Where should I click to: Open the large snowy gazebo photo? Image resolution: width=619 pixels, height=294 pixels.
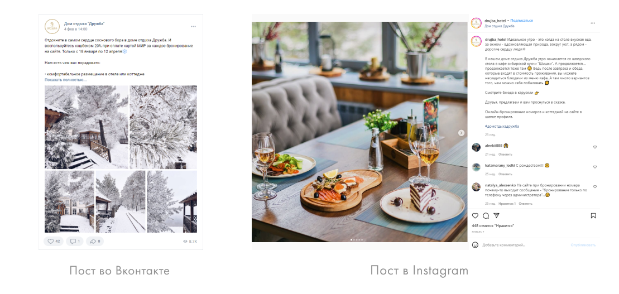(87, 127)
